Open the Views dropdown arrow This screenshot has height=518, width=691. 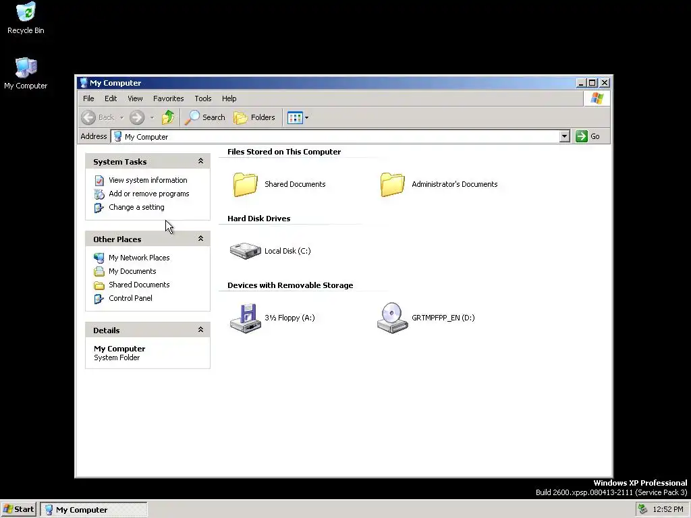click(x=307, y=117)
